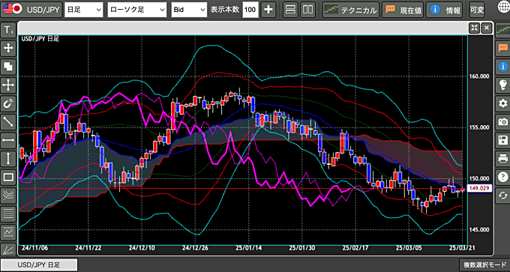Close the USD/JPY chart panel

487,28
